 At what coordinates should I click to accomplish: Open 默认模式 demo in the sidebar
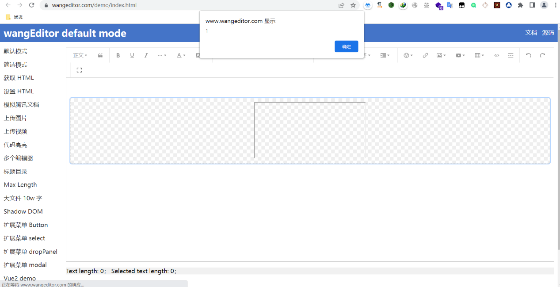(x=15, y=51)
